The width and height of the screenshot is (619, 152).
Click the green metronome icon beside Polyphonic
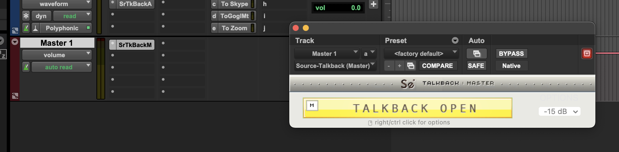(x=26, y=28)
